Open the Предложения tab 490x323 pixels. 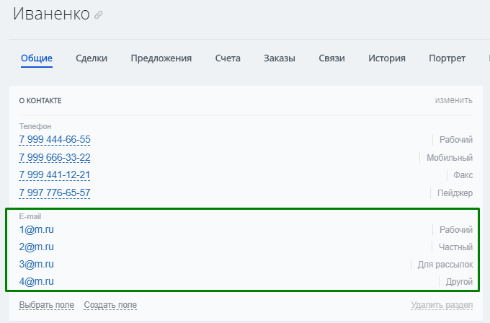click(x=161, y=58)
